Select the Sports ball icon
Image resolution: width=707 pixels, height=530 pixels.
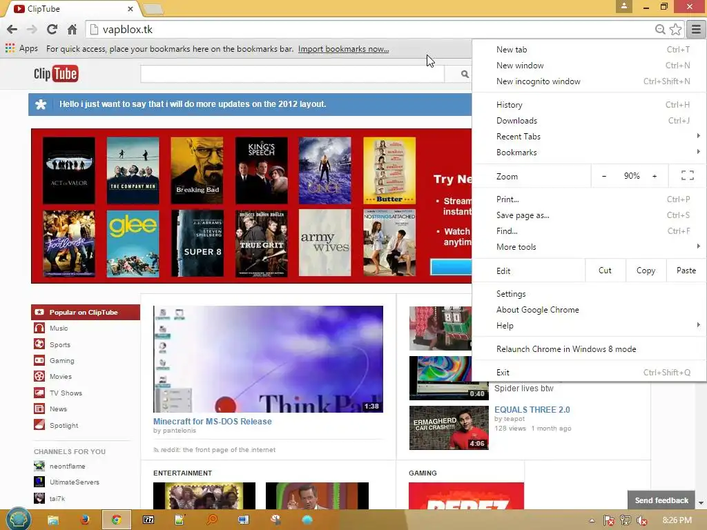pos(39,344)
